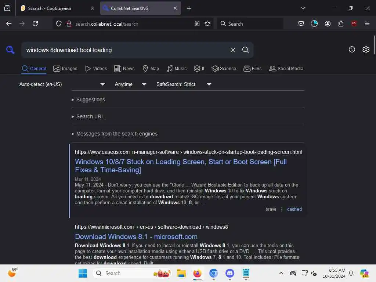
Task: Open the notifications bell in the system tray
Action: pyautogui.click(x=351, y=273)
